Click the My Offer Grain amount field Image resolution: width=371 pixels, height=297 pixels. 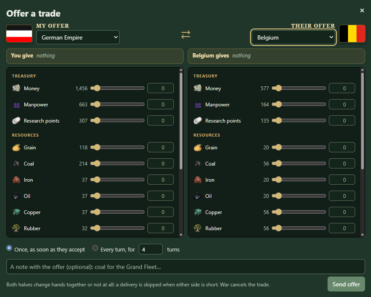(x=161, y=148)
